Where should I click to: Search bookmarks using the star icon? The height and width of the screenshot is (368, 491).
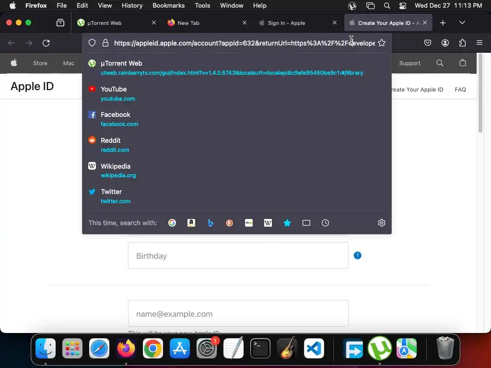pos(287,223)
